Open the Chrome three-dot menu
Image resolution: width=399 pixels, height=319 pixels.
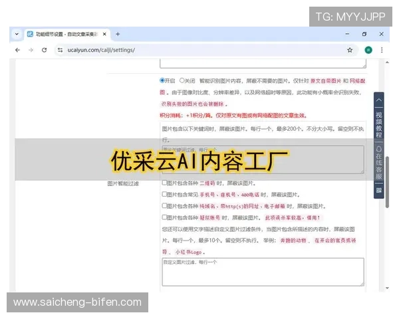pos(382,50)
